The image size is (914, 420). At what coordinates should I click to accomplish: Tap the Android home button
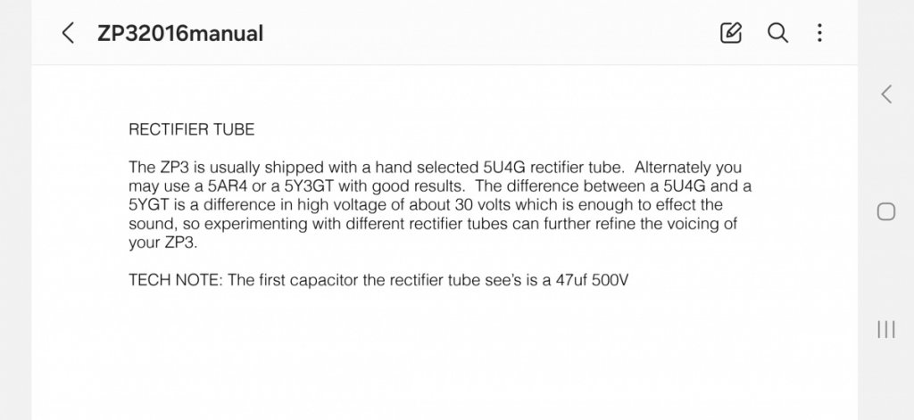point(886,211)
